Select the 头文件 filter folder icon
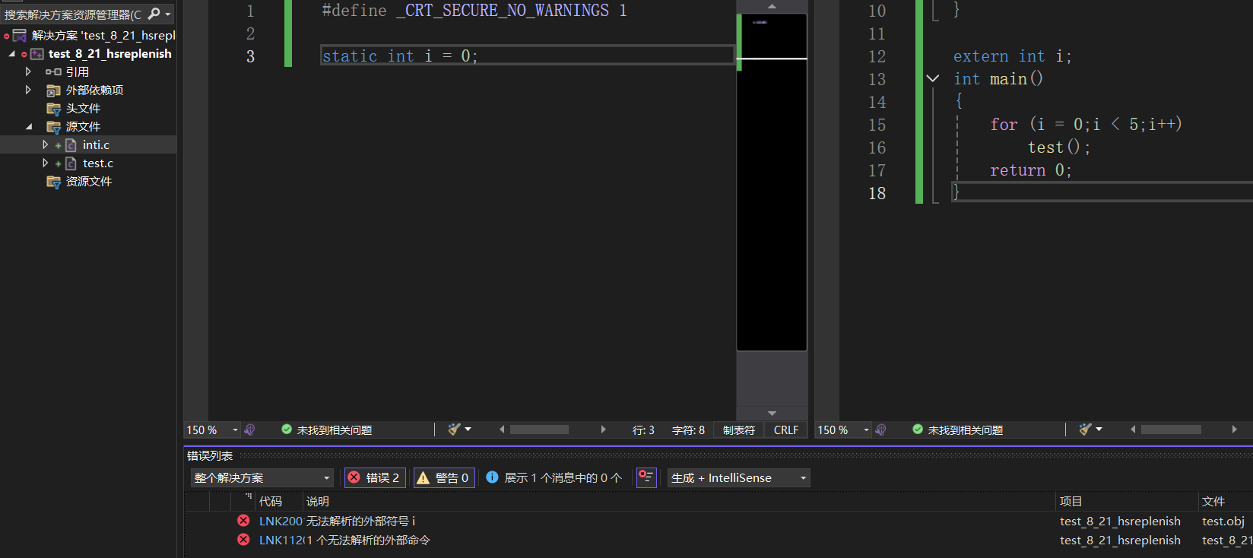1253x558 pixels. pyautogui.click(x=53, y=109)
